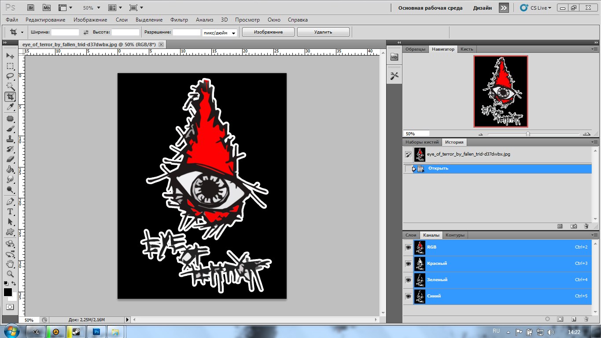Set history brush source to Открыть state
601x338 pixels.
pyautogui.click(x=408, y=169)
